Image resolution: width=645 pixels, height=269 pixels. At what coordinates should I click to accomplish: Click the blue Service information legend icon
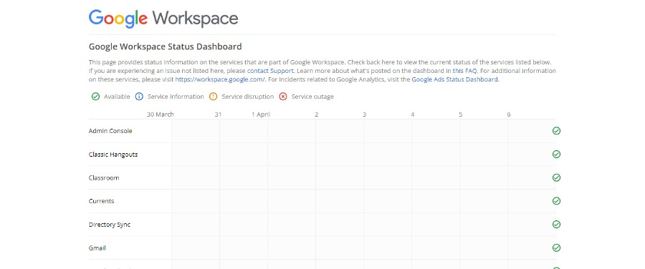(x=139, y=97)
